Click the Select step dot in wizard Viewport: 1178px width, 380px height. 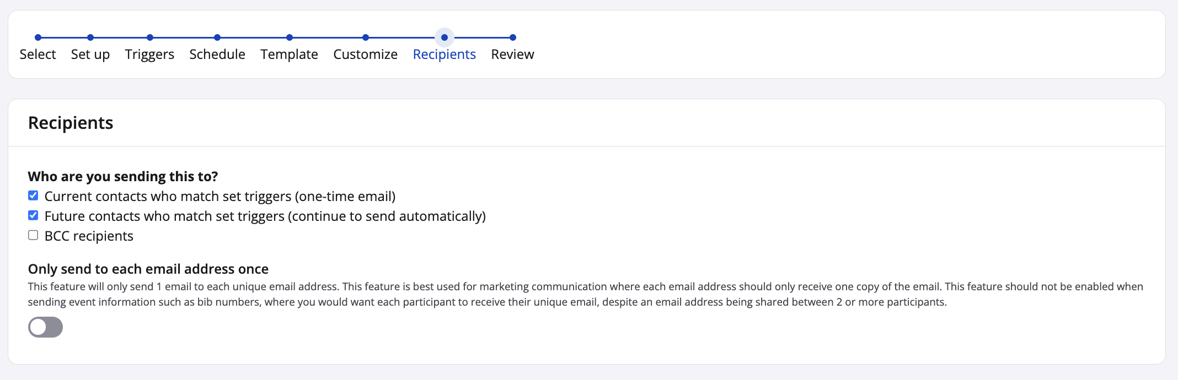point(38,37)
